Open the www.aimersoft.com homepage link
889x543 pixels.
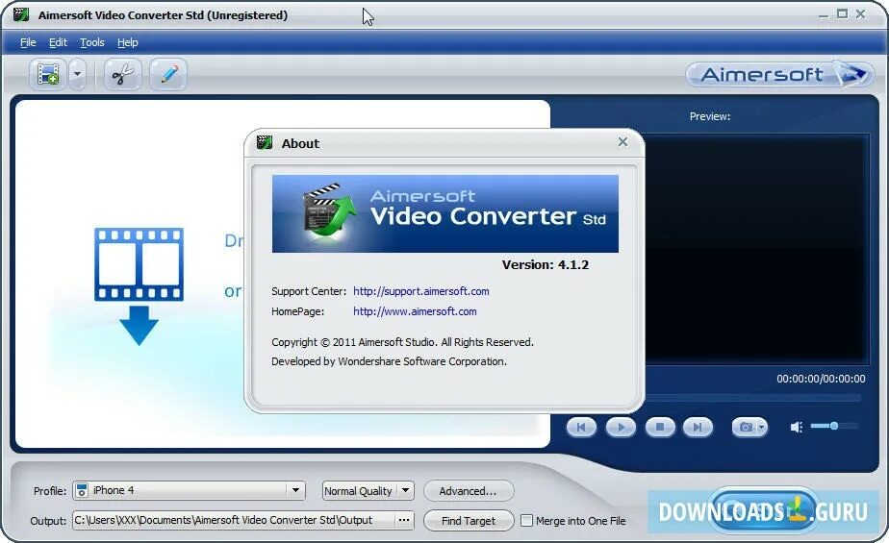[x=415, y=311]
